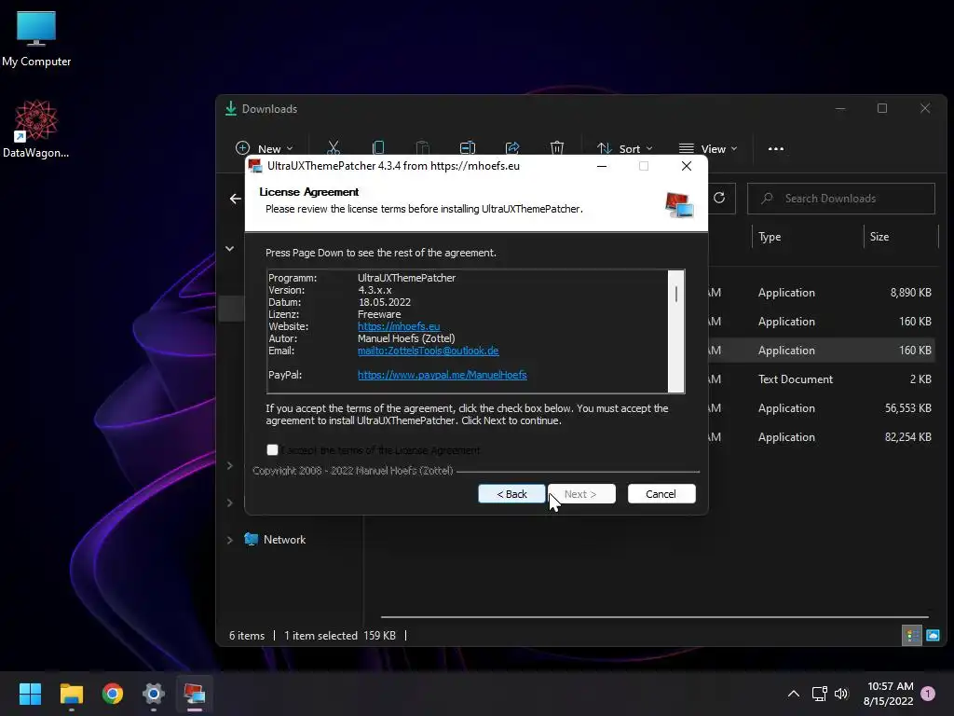Click the Share icon in Explorer toolbar
954x716 pixels.
(512, 148)
